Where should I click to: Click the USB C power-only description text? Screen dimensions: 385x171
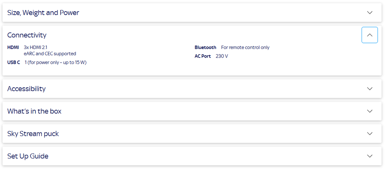click(x=56, y=62)
